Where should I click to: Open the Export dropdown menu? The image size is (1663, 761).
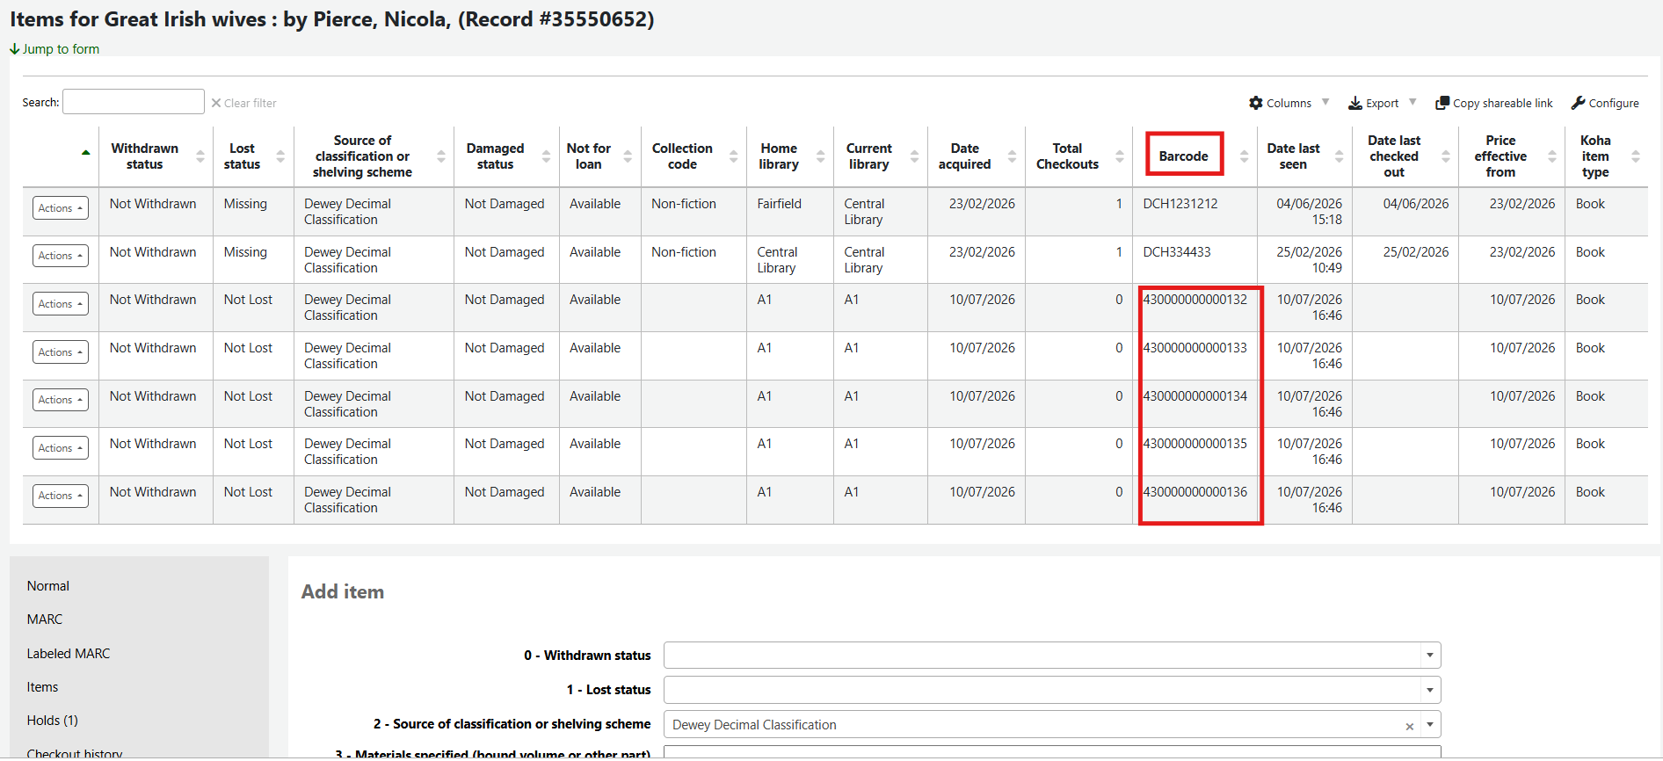click(x=1382, y=103)
